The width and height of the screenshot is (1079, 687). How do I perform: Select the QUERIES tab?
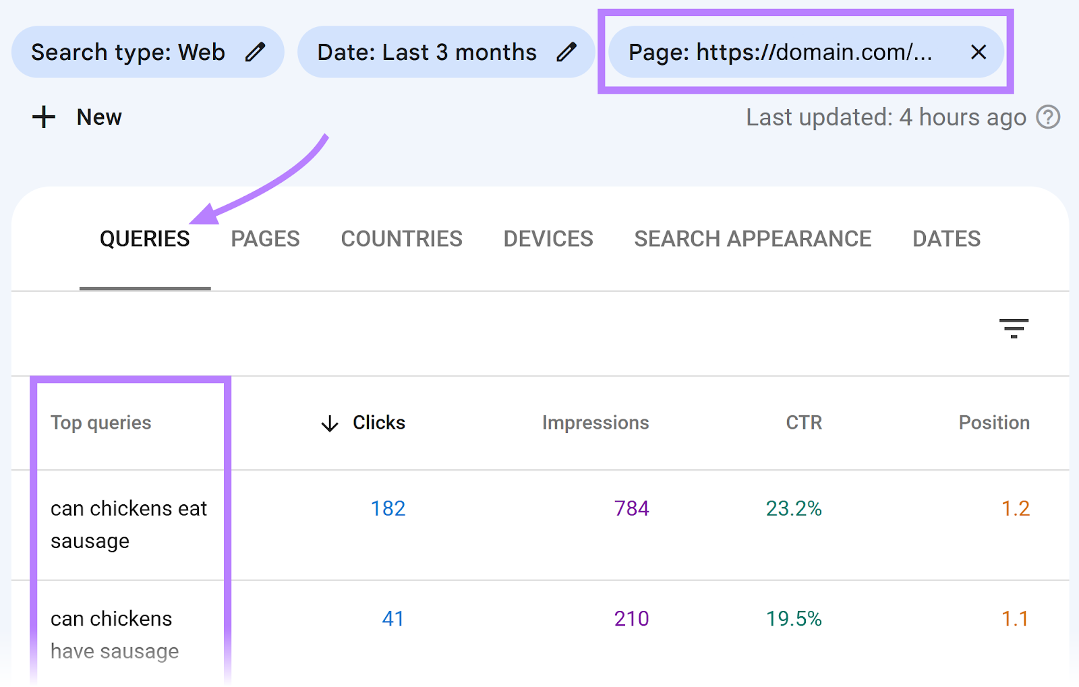(144, 239)
